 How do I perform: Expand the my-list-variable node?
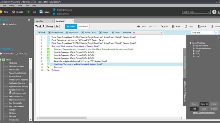pos(194,46)
